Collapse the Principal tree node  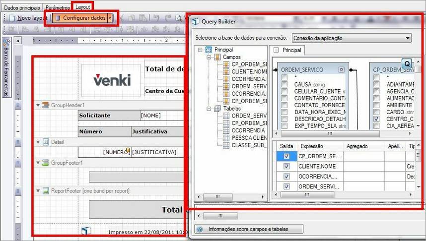point(200,50)
